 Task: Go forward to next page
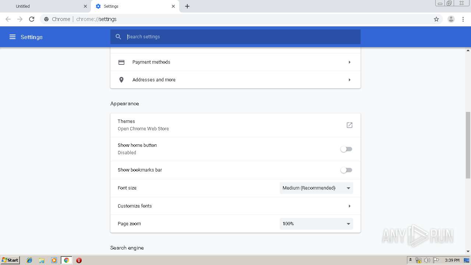pyautogui.click(x=20, y=19)
